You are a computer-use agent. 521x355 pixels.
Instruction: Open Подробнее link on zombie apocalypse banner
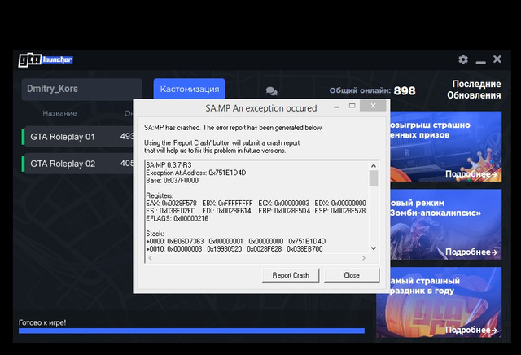click(471, 252)
